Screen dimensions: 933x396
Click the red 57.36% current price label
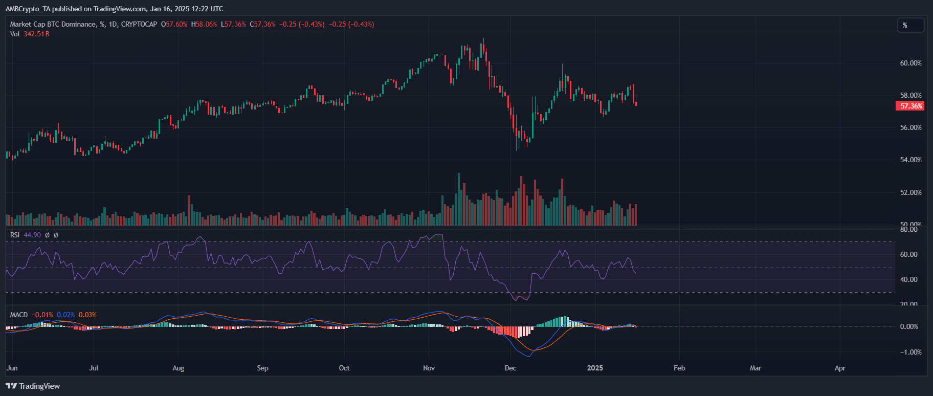coord(910,106)
